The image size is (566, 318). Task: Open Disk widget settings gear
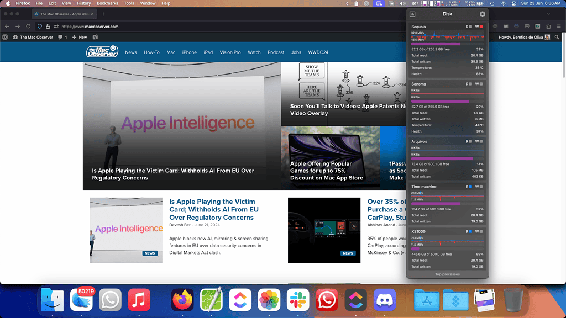(x=482, y=14)
